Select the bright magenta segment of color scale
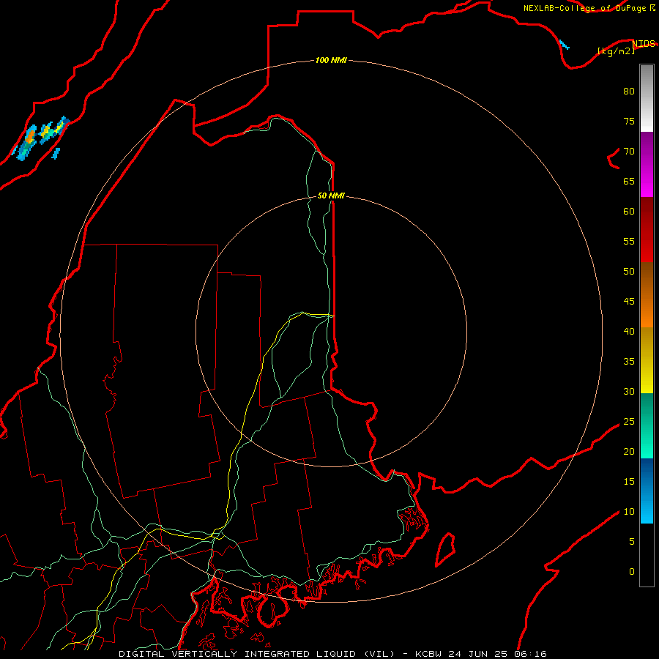 647,180
